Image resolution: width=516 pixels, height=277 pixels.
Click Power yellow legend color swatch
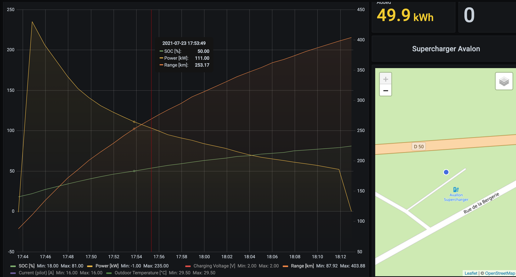pos(90,266)
